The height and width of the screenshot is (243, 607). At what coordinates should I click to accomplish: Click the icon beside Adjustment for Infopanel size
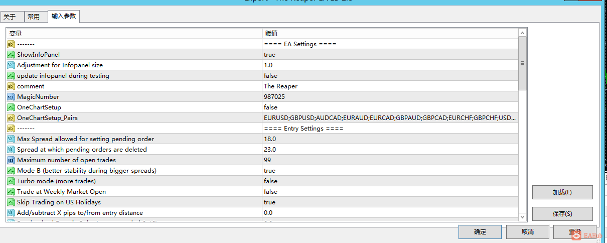pyautogui.click(x=11, y=65)
